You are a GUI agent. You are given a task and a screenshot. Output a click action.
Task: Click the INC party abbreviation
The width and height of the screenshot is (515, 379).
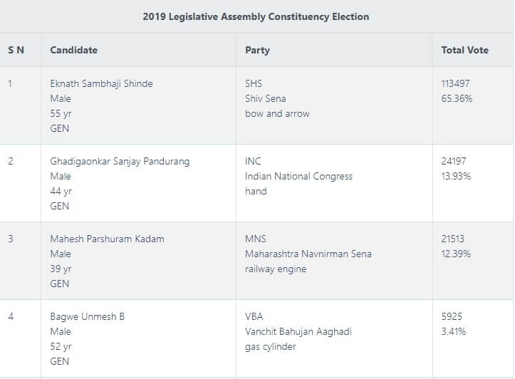coord(253,161)
